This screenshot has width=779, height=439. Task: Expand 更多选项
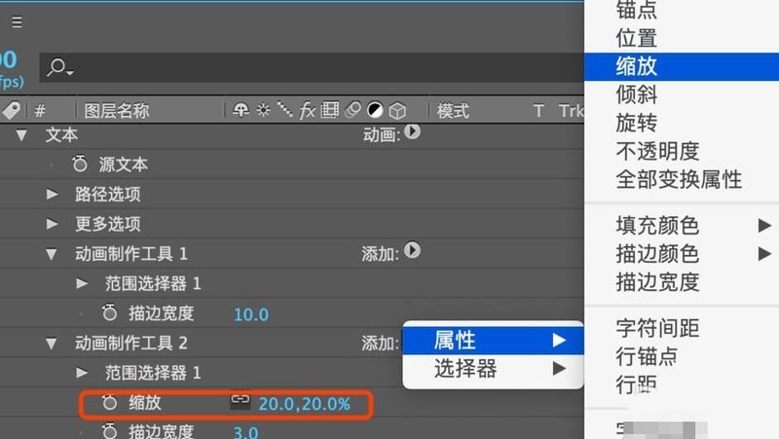click(52, 224)
